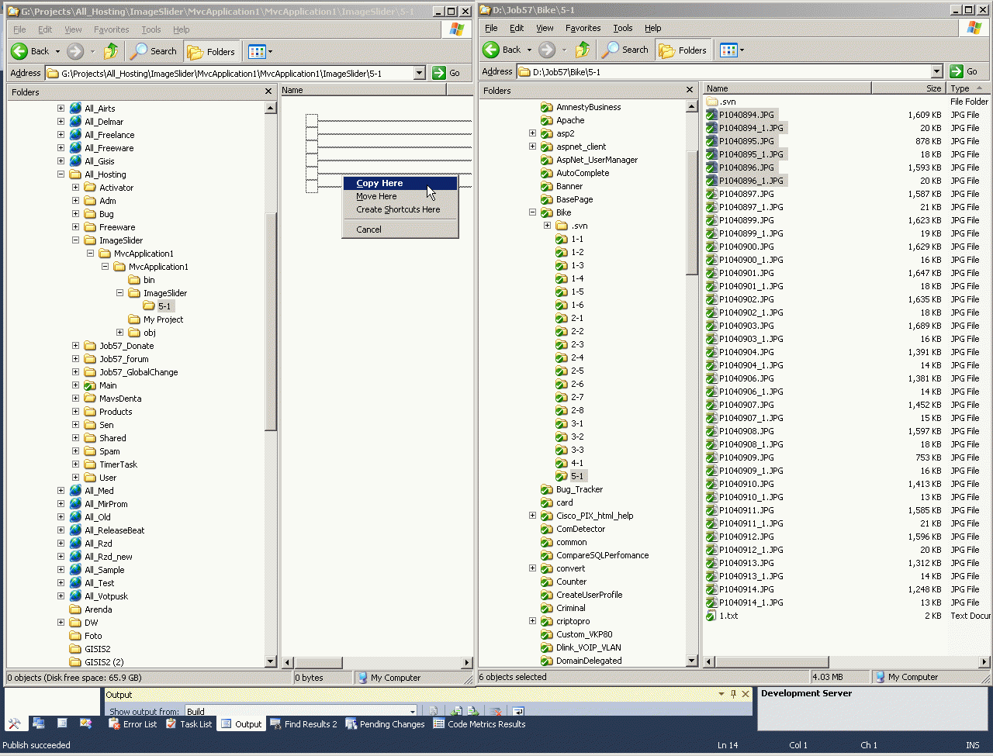Expand the Job57_Donate folder node
This screenshot has height=756, width=993.
click(75, 346)
